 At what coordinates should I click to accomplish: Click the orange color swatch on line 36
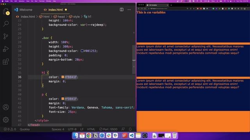tap(63, 77)
